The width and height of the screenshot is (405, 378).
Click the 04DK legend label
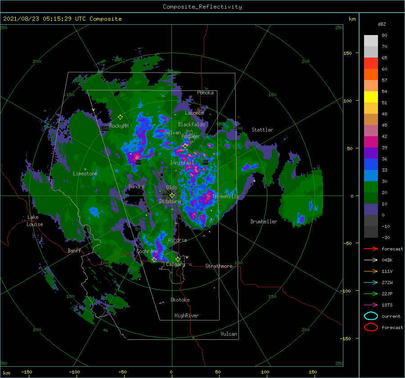(387, 260)
